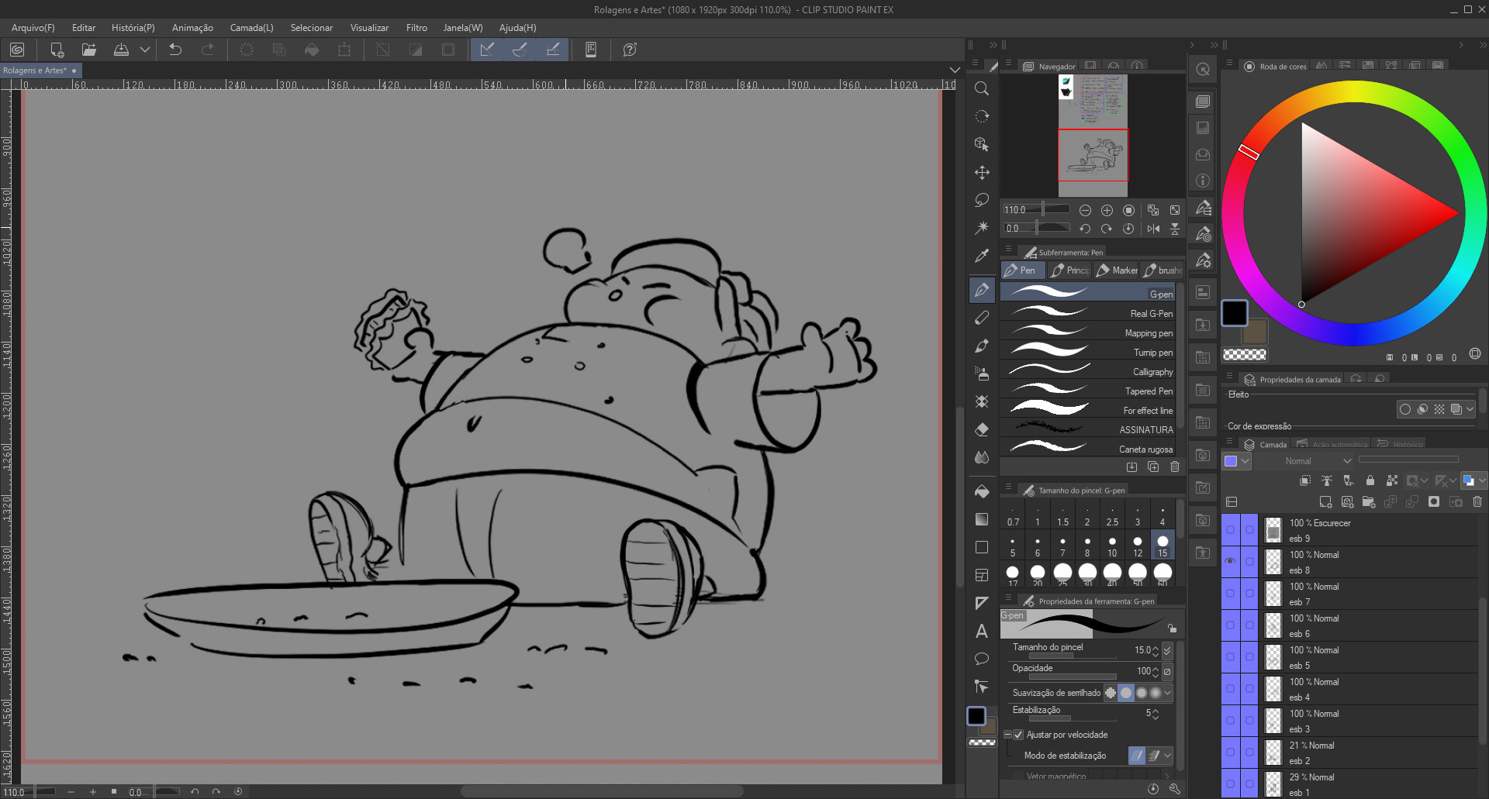Click the Navigator canvas thumbnail
1489x799 pixels.
point(1093,135)
